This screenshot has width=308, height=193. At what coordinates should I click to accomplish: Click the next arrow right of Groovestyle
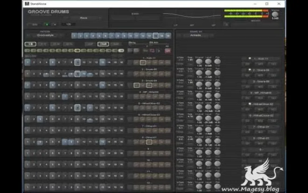pos(62,35)
